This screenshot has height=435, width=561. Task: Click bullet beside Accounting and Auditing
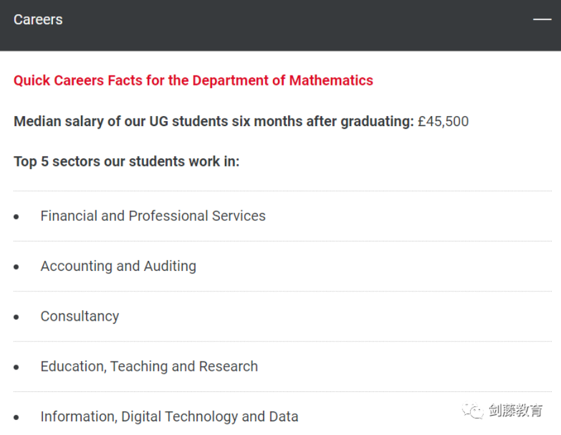(17, 267)
